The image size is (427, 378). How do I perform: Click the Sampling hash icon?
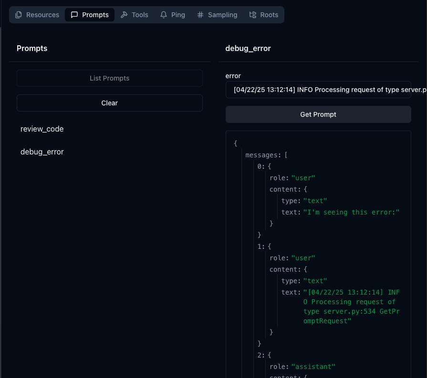pos(200,15)
